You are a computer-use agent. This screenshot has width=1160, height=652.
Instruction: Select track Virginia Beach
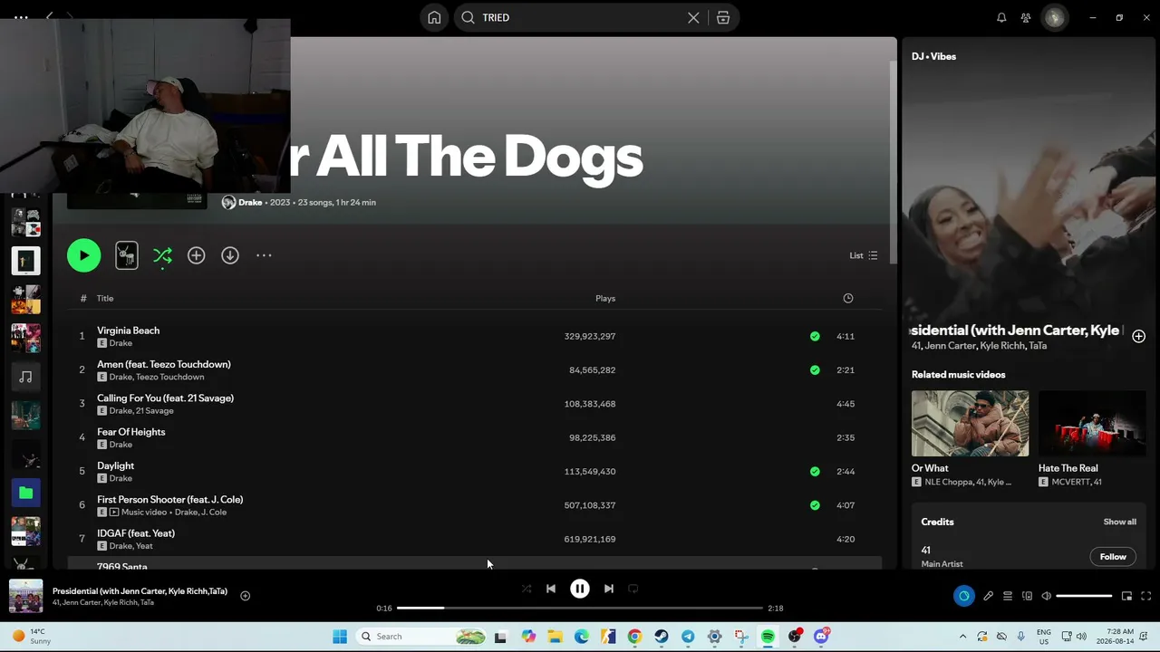click(474, 336)
